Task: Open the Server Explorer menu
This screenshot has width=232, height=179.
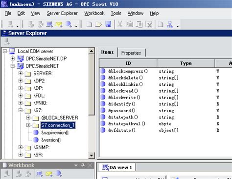Action: click(x=62, y=13)
